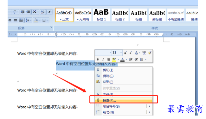Viewport: 206px width, 119px height.
Task: Apply the 正文 style
Action: 64,15
